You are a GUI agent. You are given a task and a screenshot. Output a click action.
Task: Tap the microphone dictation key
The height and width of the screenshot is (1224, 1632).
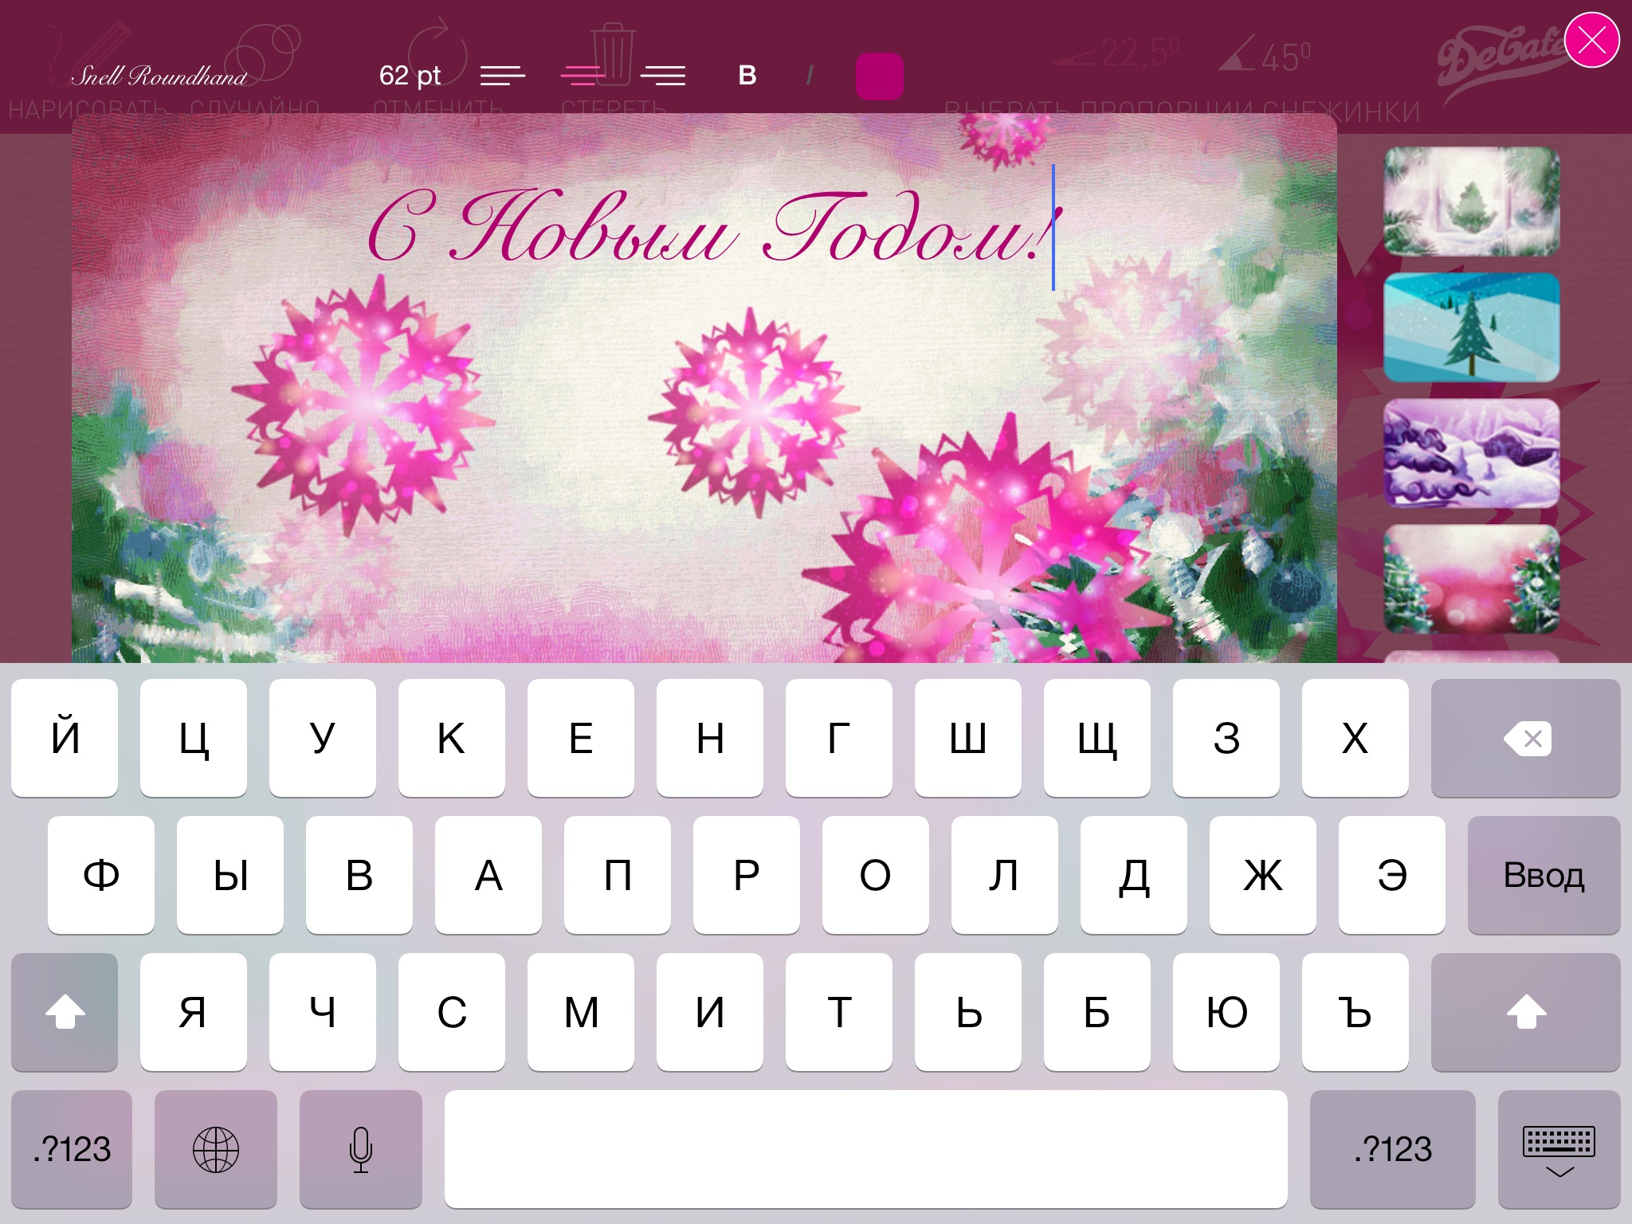pyautogui.click(x=361, y=1149)
